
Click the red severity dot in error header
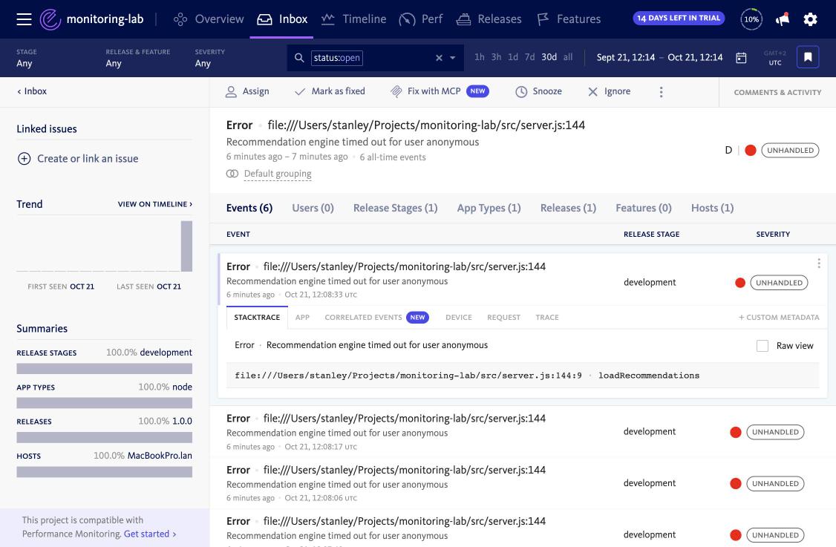coord(750,151)
